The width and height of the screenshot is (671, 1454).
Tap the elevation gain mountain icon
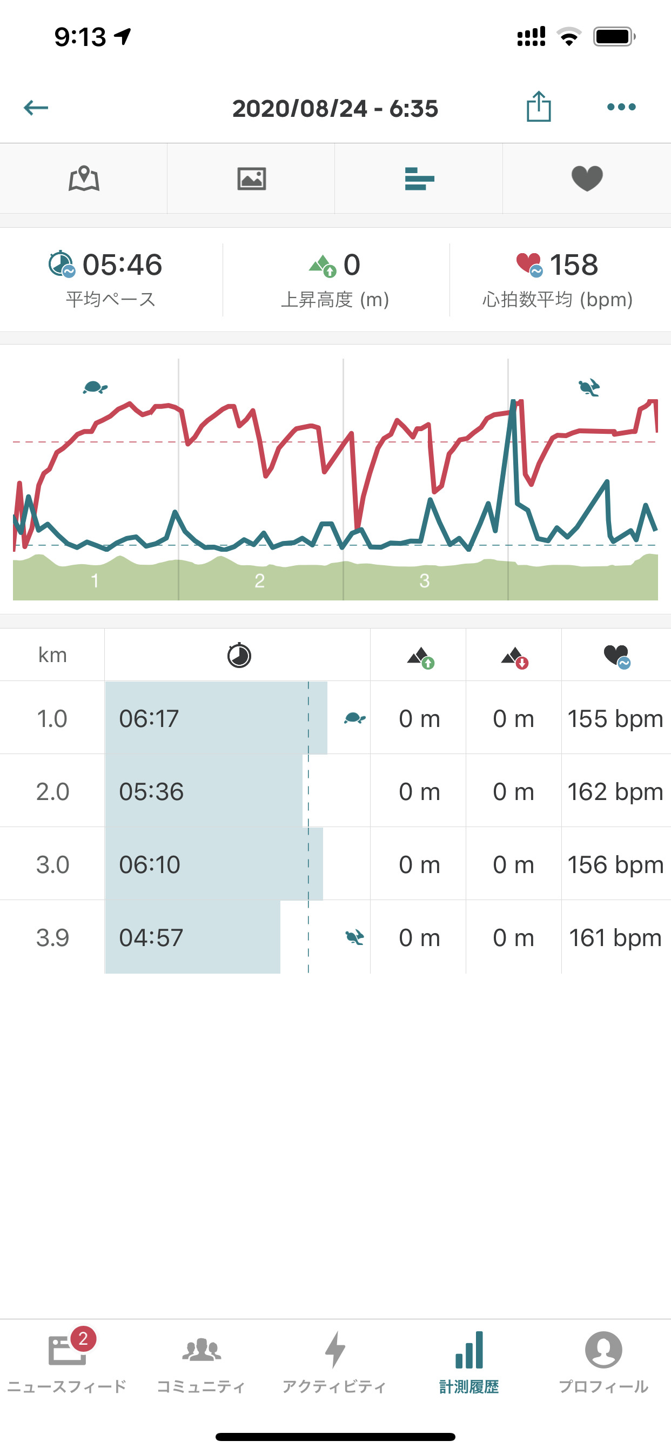pyautogui.click(x=323, y=265)
